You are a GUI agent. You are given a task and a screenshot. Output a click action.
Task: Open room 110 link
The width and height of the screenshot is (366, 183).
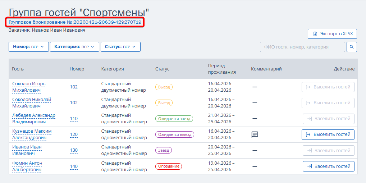tap(74, 119)
